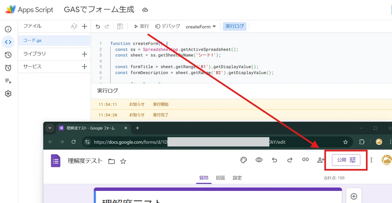This screenshot has width=392, height=203.
Task: Open the createForm function dropdown
Action: click(201, 26)
